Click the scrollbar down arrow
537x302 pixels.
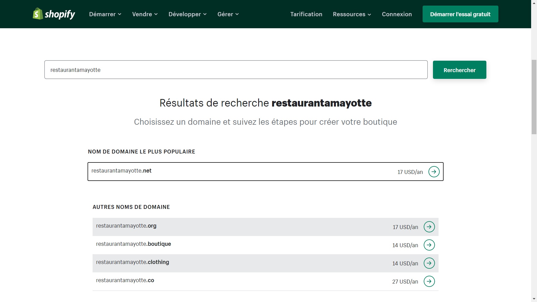(534, 299)
